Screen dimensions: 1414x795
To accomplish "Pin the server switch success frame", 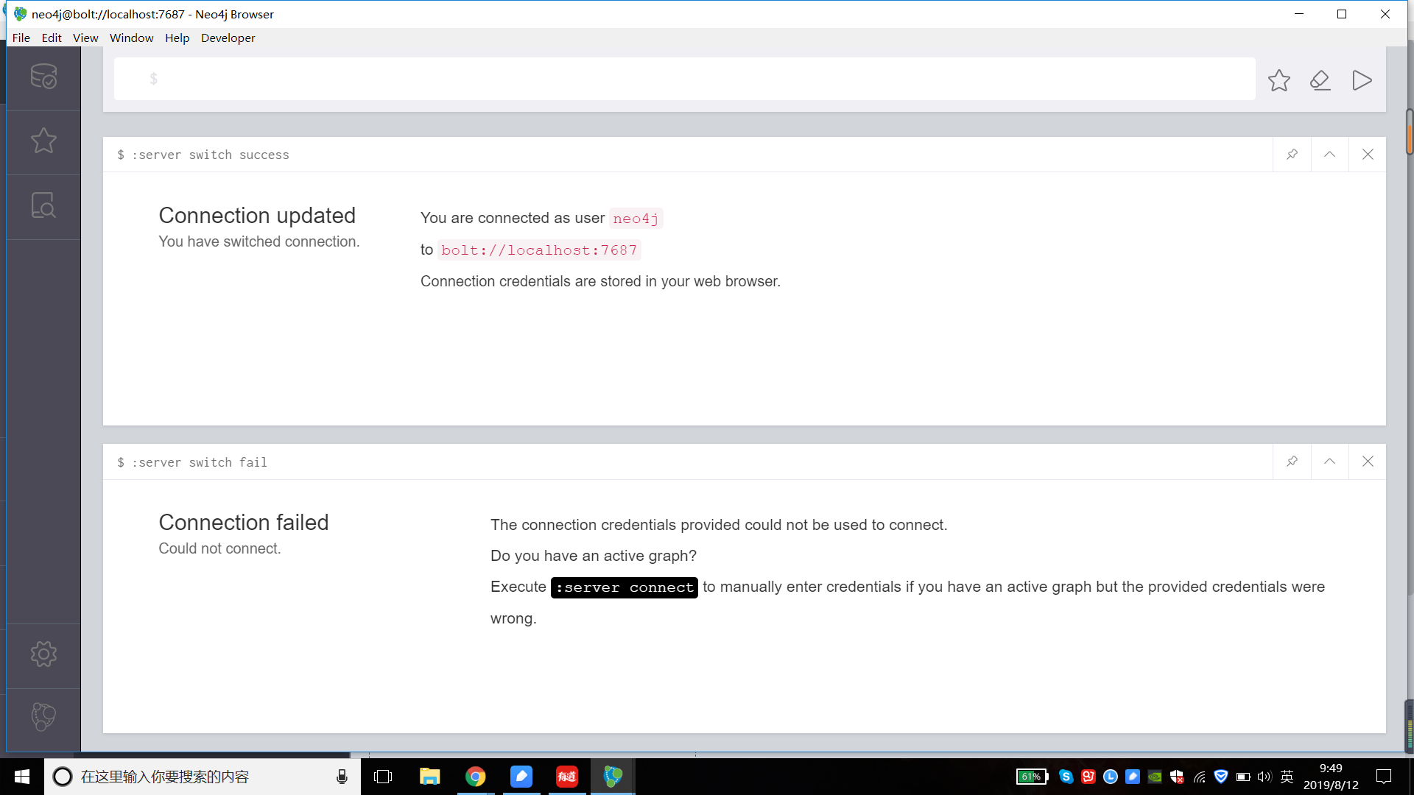I will (x=1292, y=155).
